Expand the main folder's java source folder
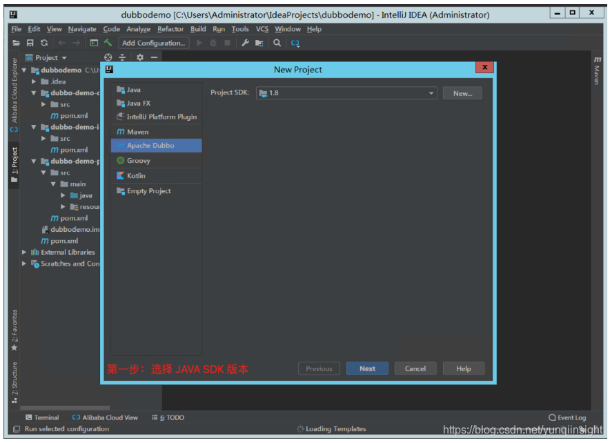610x443 pixels. pos(63,196)
